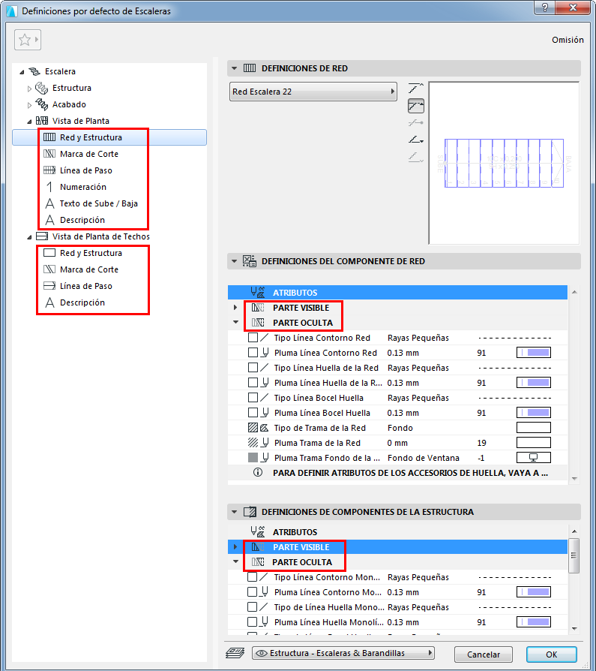The width and height of the screenshot is (596, 671).
Task: Click the structure components list scrollbar thumb
Action: pyautogui.click(x=574, y=555)
